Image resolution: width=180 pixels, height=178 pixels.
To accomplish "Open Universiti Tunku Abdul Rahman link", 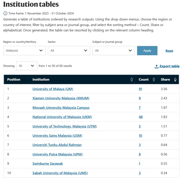I will [x=57, y=145].
